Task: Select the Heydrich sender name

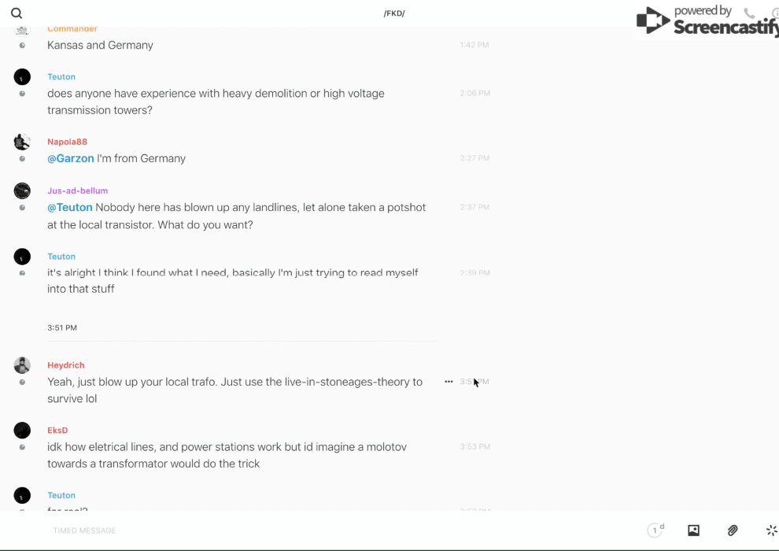Action: tap(65, 365)
